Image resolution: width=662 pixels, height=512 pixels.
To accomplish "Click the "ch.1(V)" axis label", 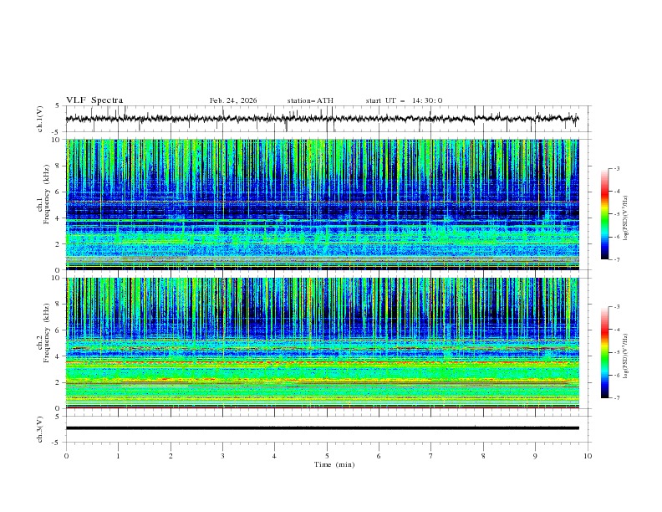I will tap(40, 119).
